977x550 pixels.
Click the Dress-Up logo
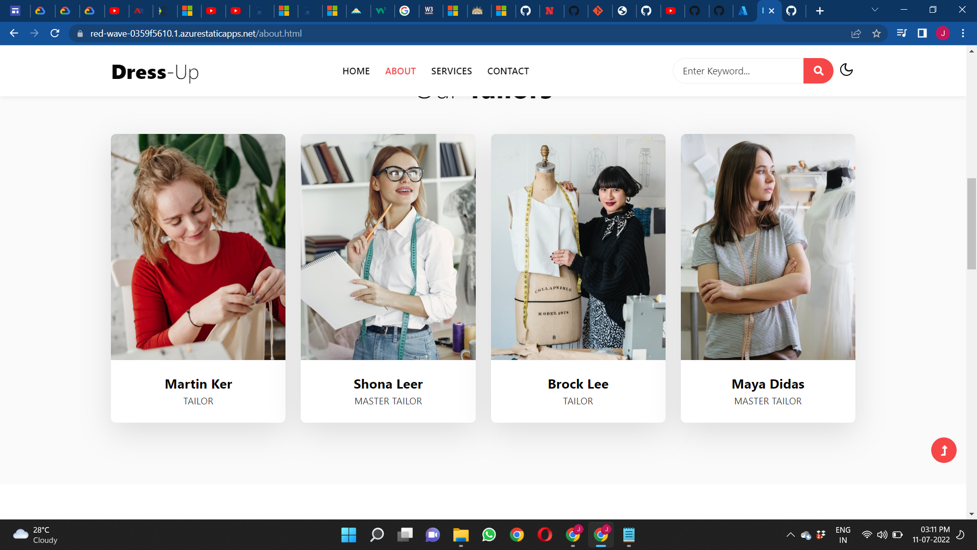tap(155, 72)
